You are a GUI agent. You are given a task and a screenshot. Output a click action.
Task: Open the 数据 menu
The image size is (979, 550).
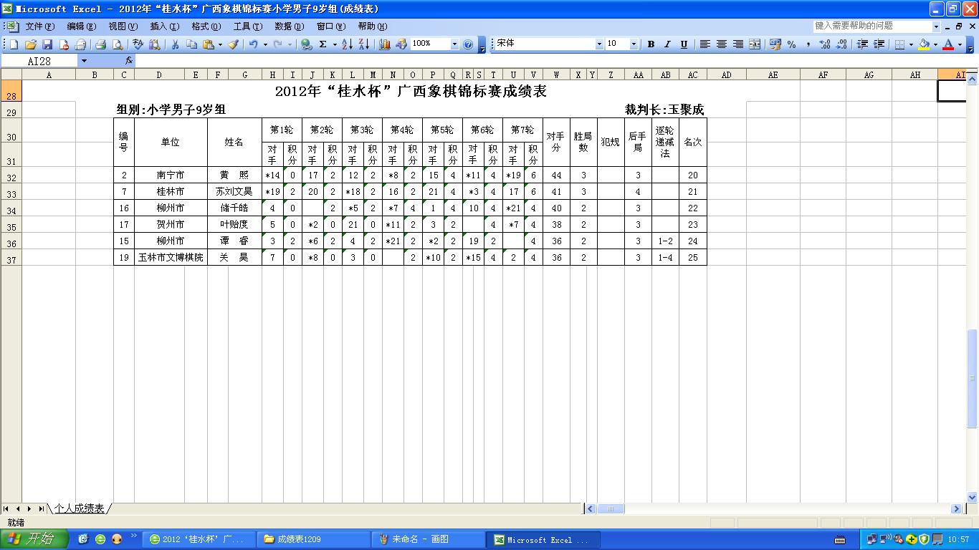pos(289,26)
